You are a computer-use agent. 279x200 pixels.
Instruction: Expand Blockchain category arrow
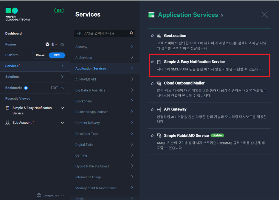click(x=132, y=101)
